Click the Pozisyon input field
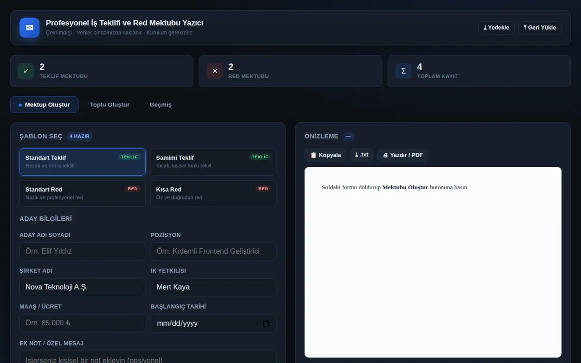 (213, 251)
